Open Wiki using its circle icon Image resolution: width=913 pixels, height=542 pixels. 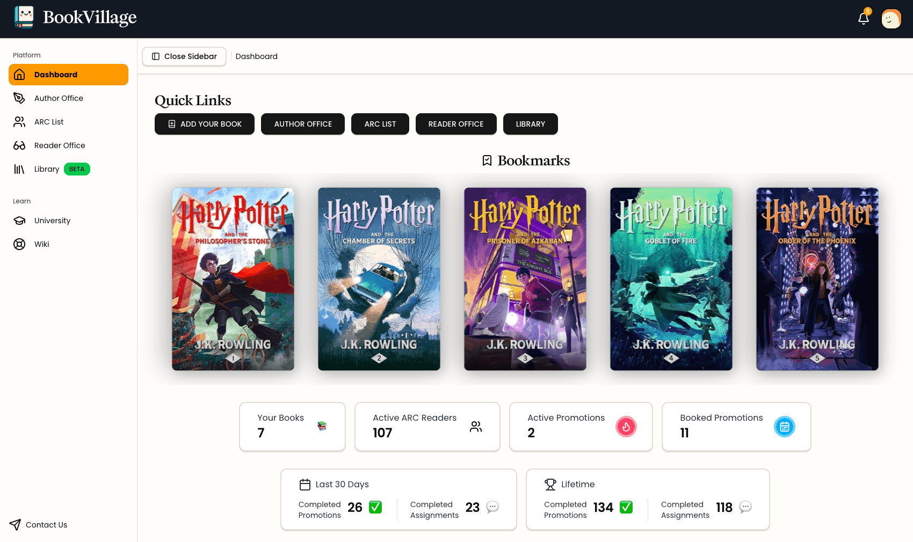pyautogui.click(x=19, y=244)
